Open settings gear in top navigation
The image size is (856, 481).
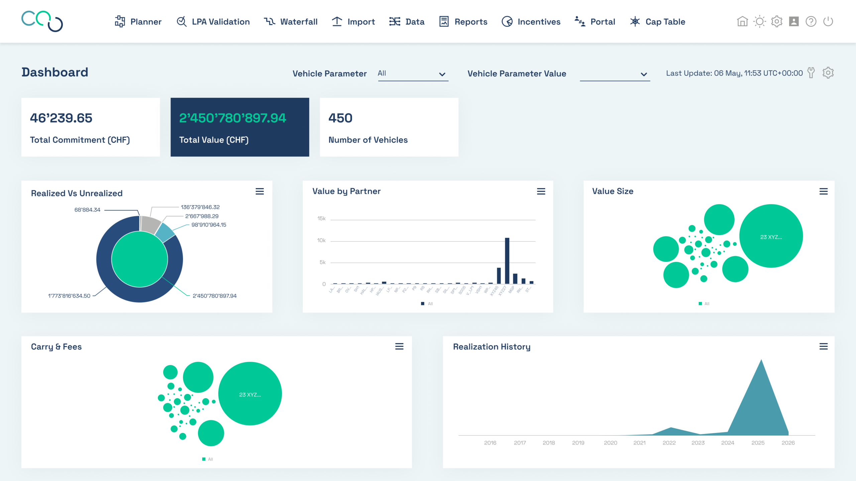click(777, 22)
